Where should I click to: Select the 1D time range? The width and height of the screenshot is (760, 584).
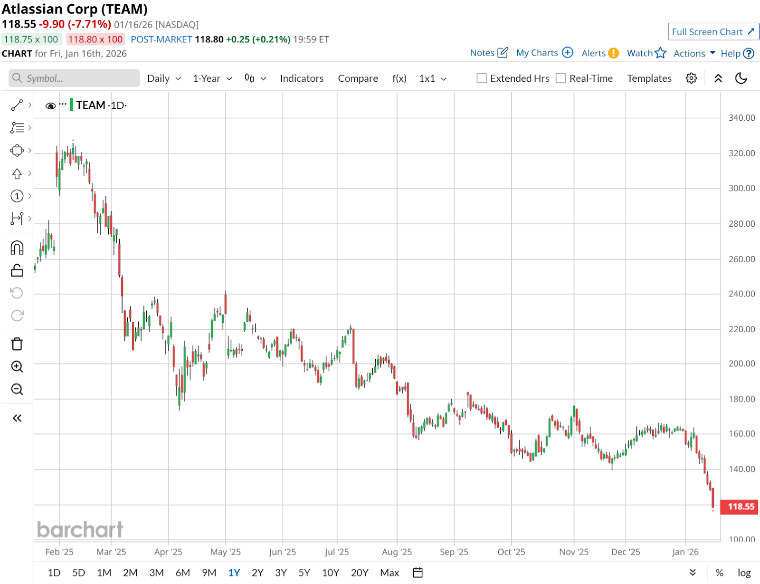(54, 573)
